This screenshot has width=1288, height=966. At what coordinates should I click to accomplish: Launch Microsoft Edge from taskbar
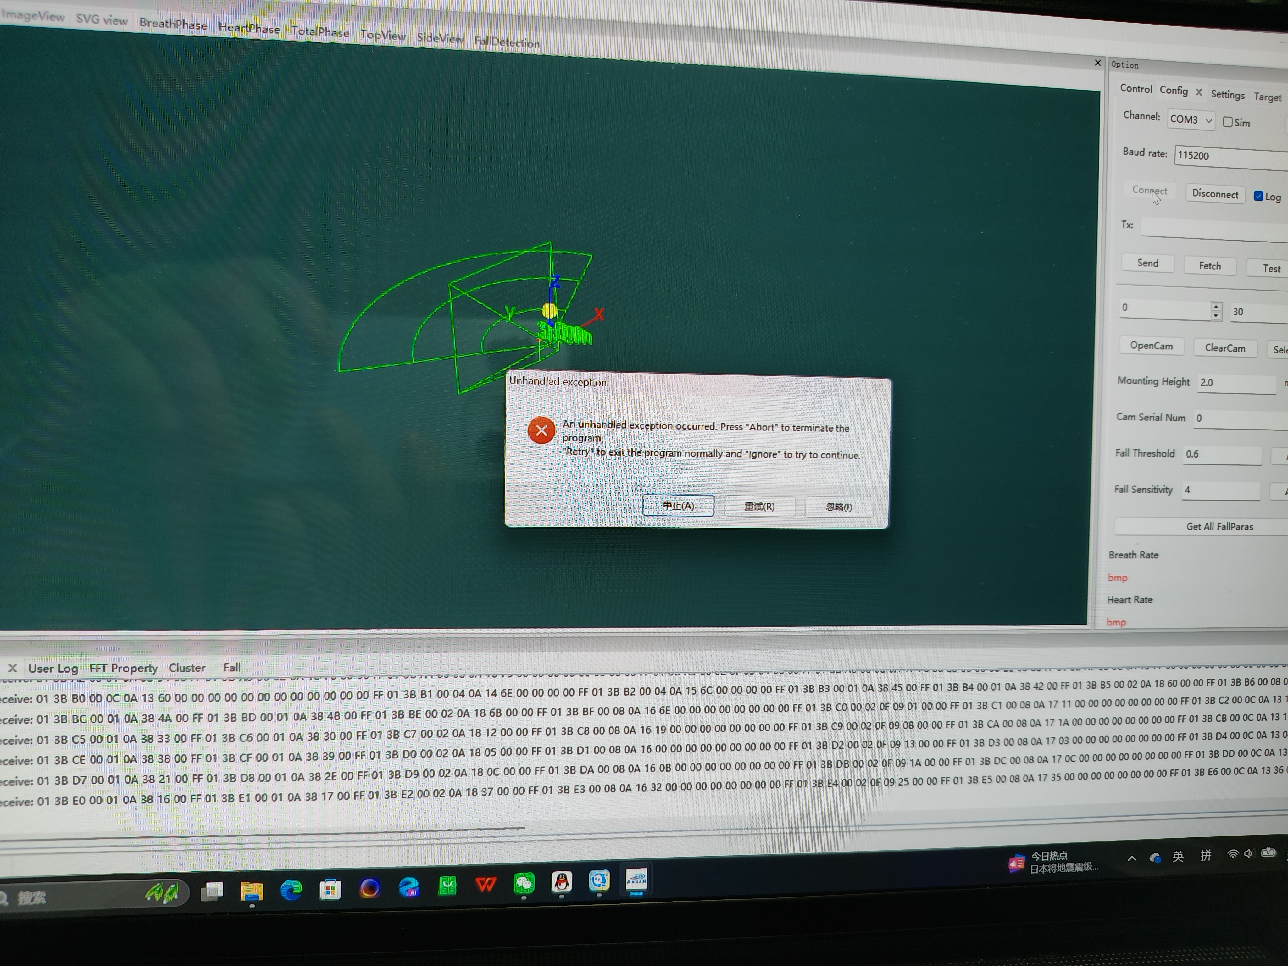click(291, 890)
